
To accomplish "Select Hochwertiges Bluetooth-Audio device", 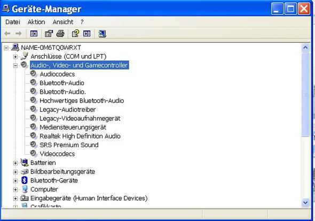I will click(x=82, y=101).
